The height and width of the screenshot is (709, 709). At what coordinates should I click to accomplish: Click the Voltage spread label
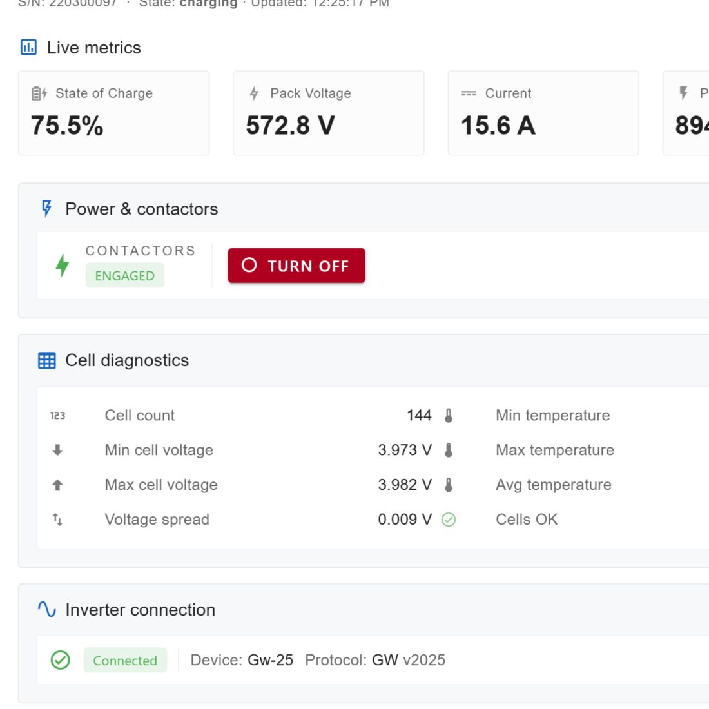tap(157, 520)
